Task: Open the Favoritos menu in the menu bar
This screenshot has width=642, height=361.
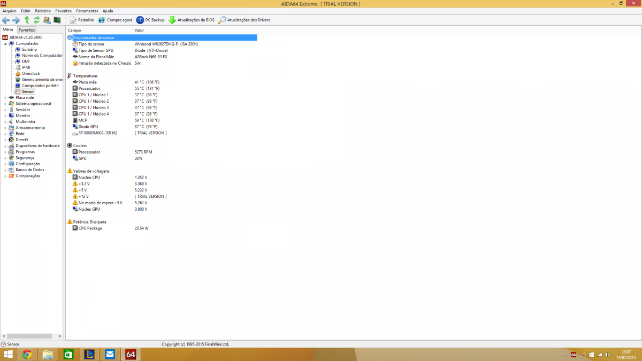Action: coord(64,11)
